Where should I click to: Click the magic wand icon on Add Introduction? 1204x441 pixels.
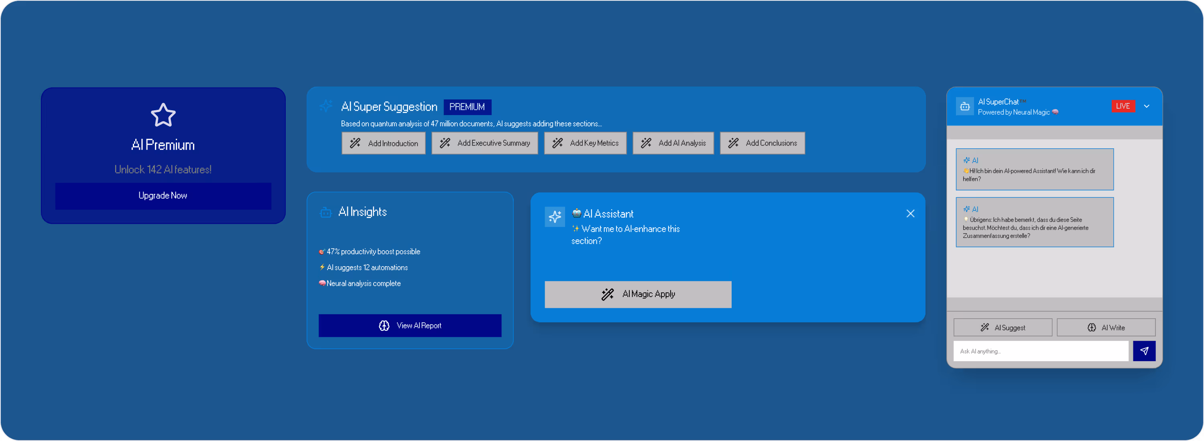pyautogui.click(x=355, y=143)
